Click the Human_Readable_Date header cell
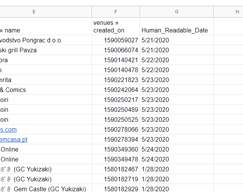This screenshot has width=243, height=192. [177, 26]
